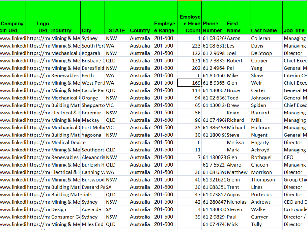307x230 pixels.
Task: Click phone number cell in Mike Shaw row
Action: pyautogui.click(x=214, y=75)
